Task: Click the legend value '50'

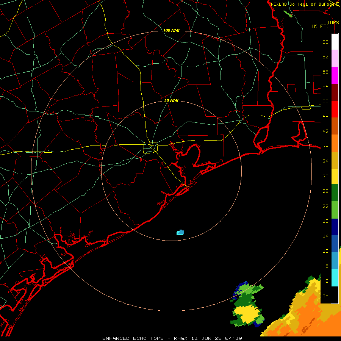Action: click(x=325, y=101)
